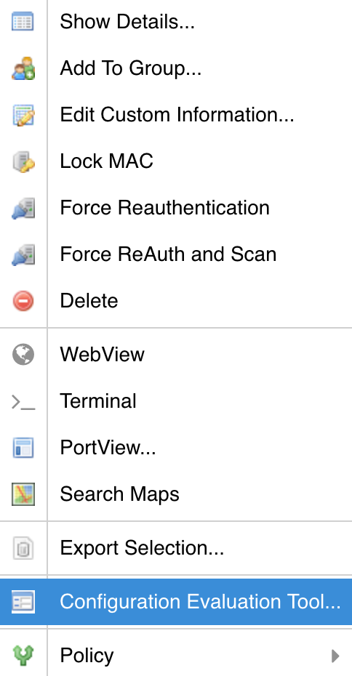
Task: Click the Search Maps map icon
Action: click(23, 494)
